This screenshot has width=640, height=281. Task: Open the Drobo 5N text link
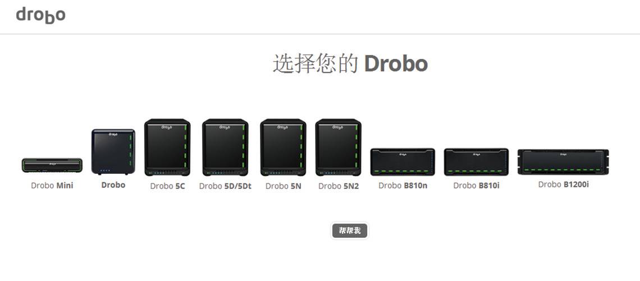pos(284,186)
